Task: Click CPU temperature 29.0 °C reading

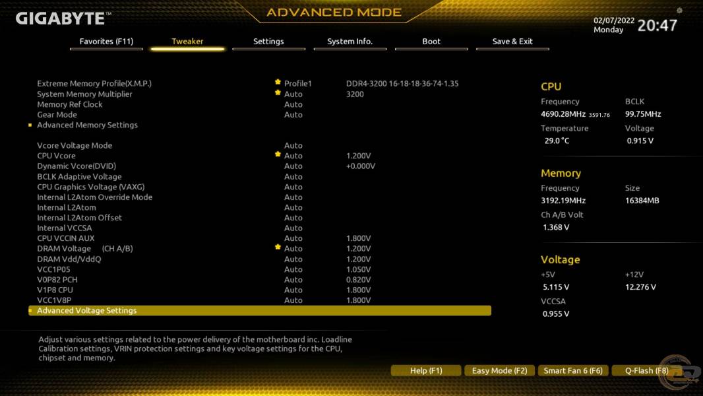Action: tap(557, 141)
